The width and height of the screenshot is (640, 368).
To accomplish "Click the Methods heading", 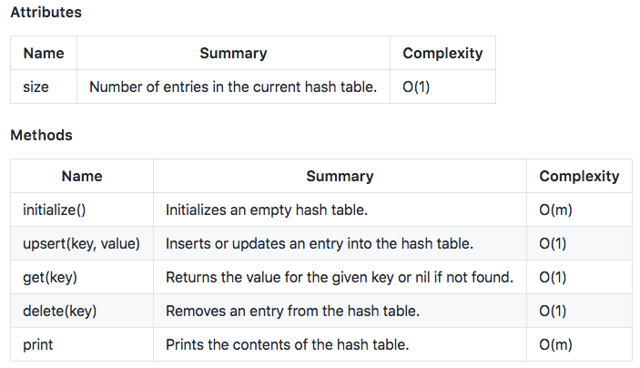I will 41,135.
